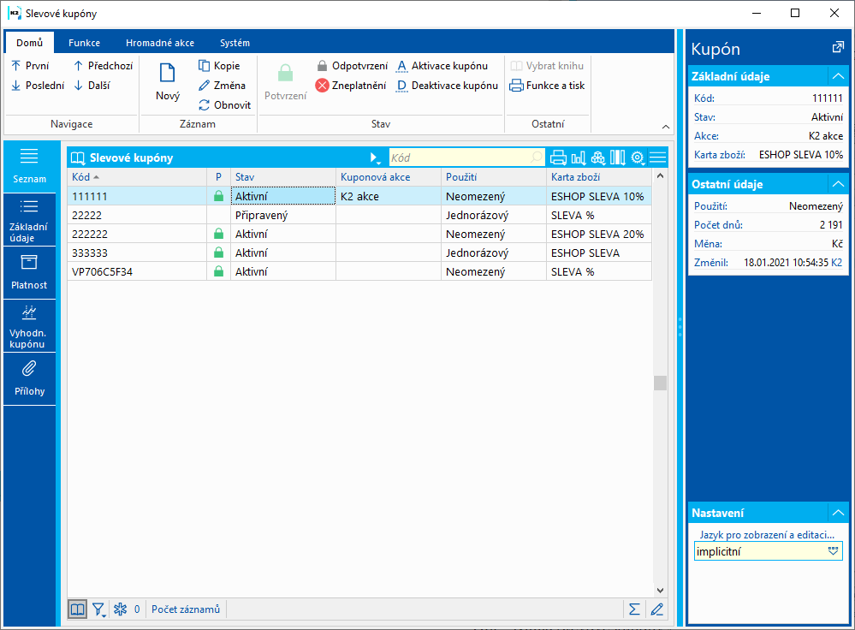Click the Zneplatnění red cross icon

coord(322,86)
